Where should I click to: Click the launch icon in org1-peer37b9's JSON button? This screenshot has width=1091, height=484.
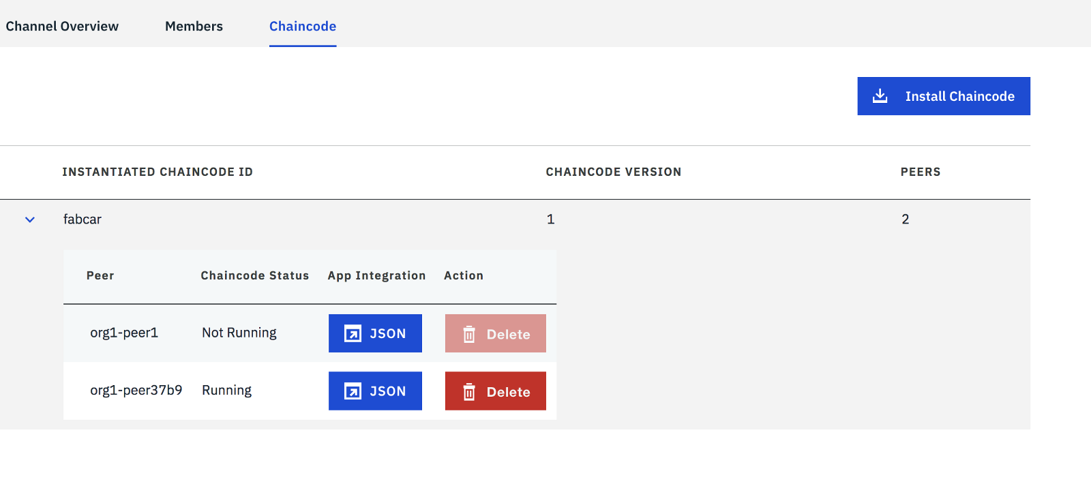[x=353, y=391]
